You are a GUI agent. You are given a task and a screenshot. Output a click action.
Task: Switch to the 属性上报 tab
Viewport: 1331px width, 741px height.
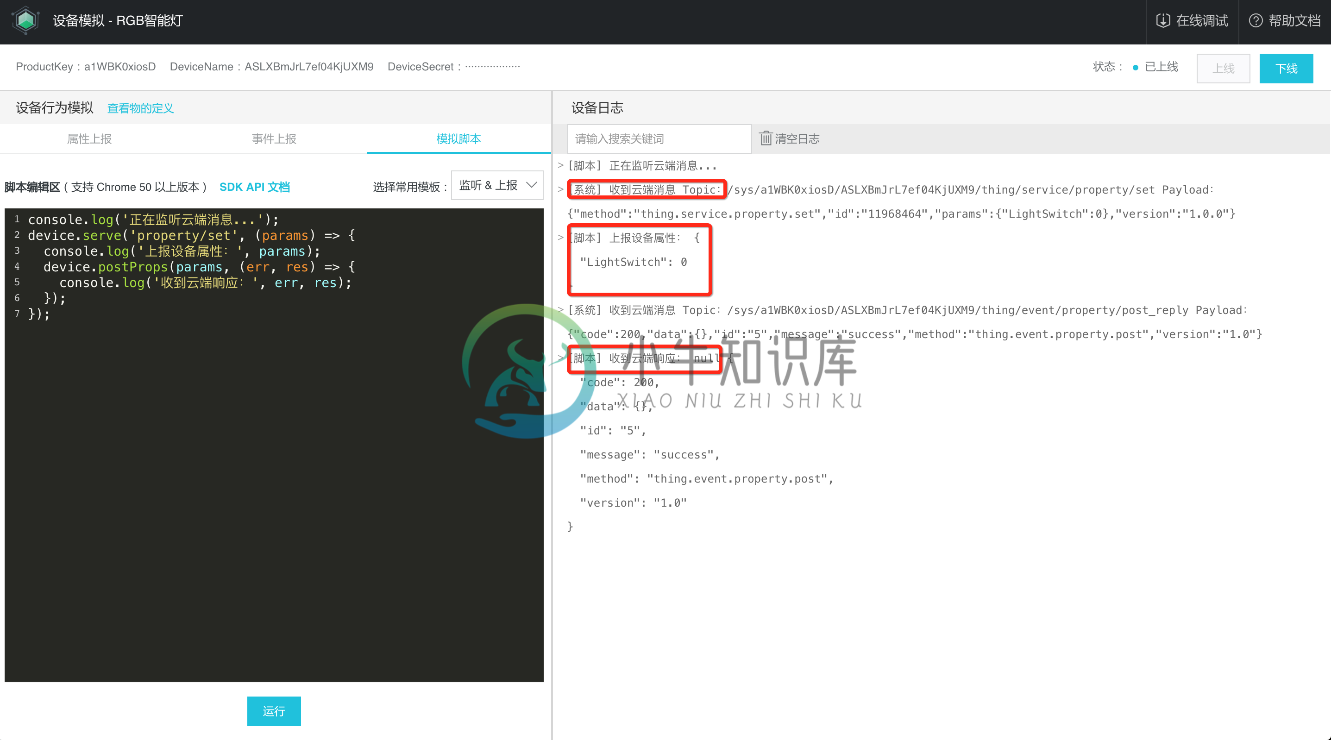(89, 138)
